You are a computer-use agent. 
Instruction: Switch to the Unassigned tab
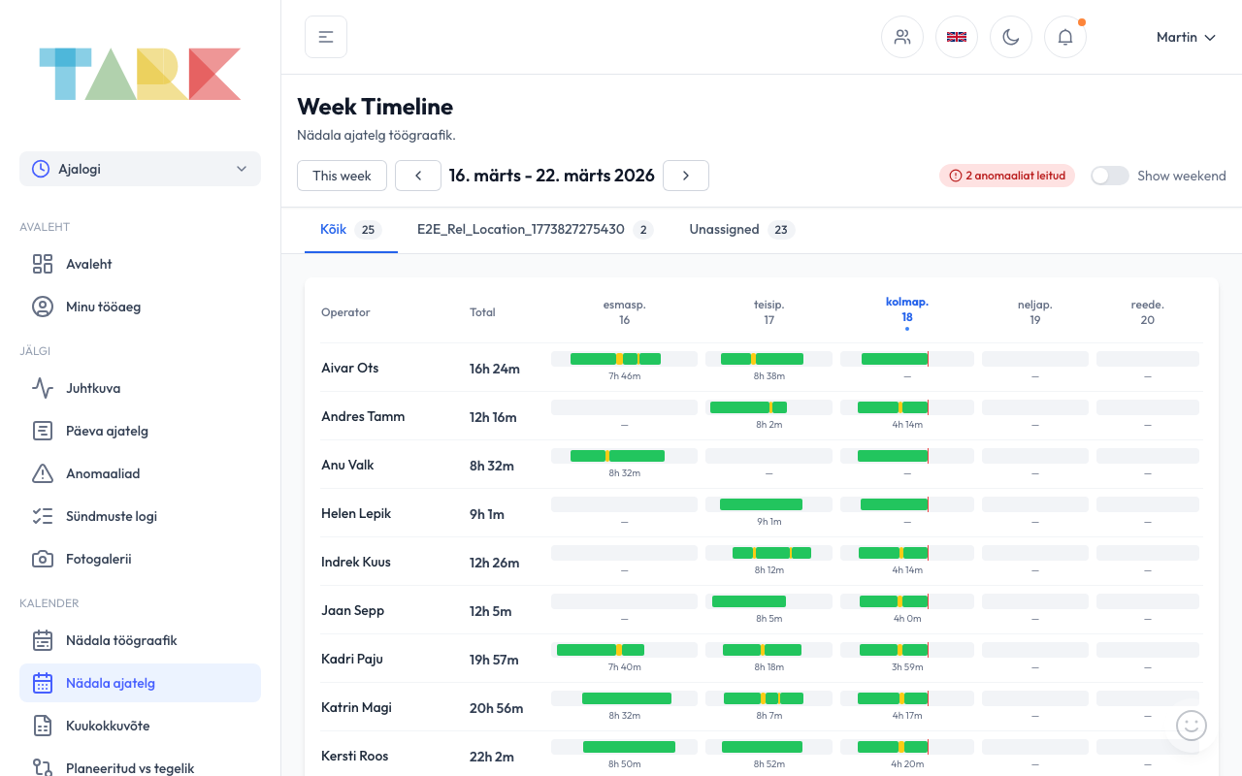741,230
